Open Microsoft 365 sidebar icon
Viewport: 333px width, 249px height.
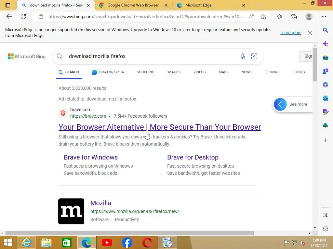325,85
